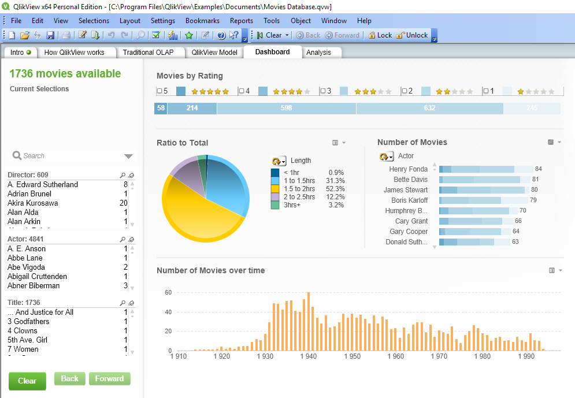Click the Number of Movies chart menu icon

pyautogui.click(x=551, y=142)
